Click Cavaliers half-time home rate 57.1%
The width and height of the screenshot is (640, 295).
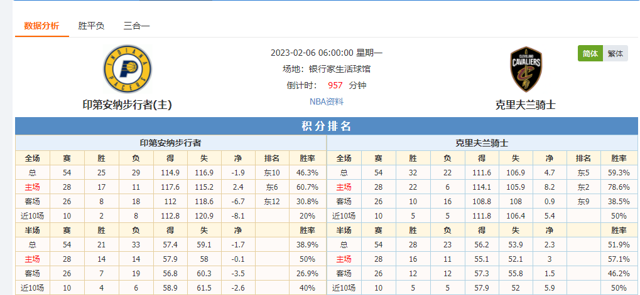pyautogui.click(x=619, y=259)
